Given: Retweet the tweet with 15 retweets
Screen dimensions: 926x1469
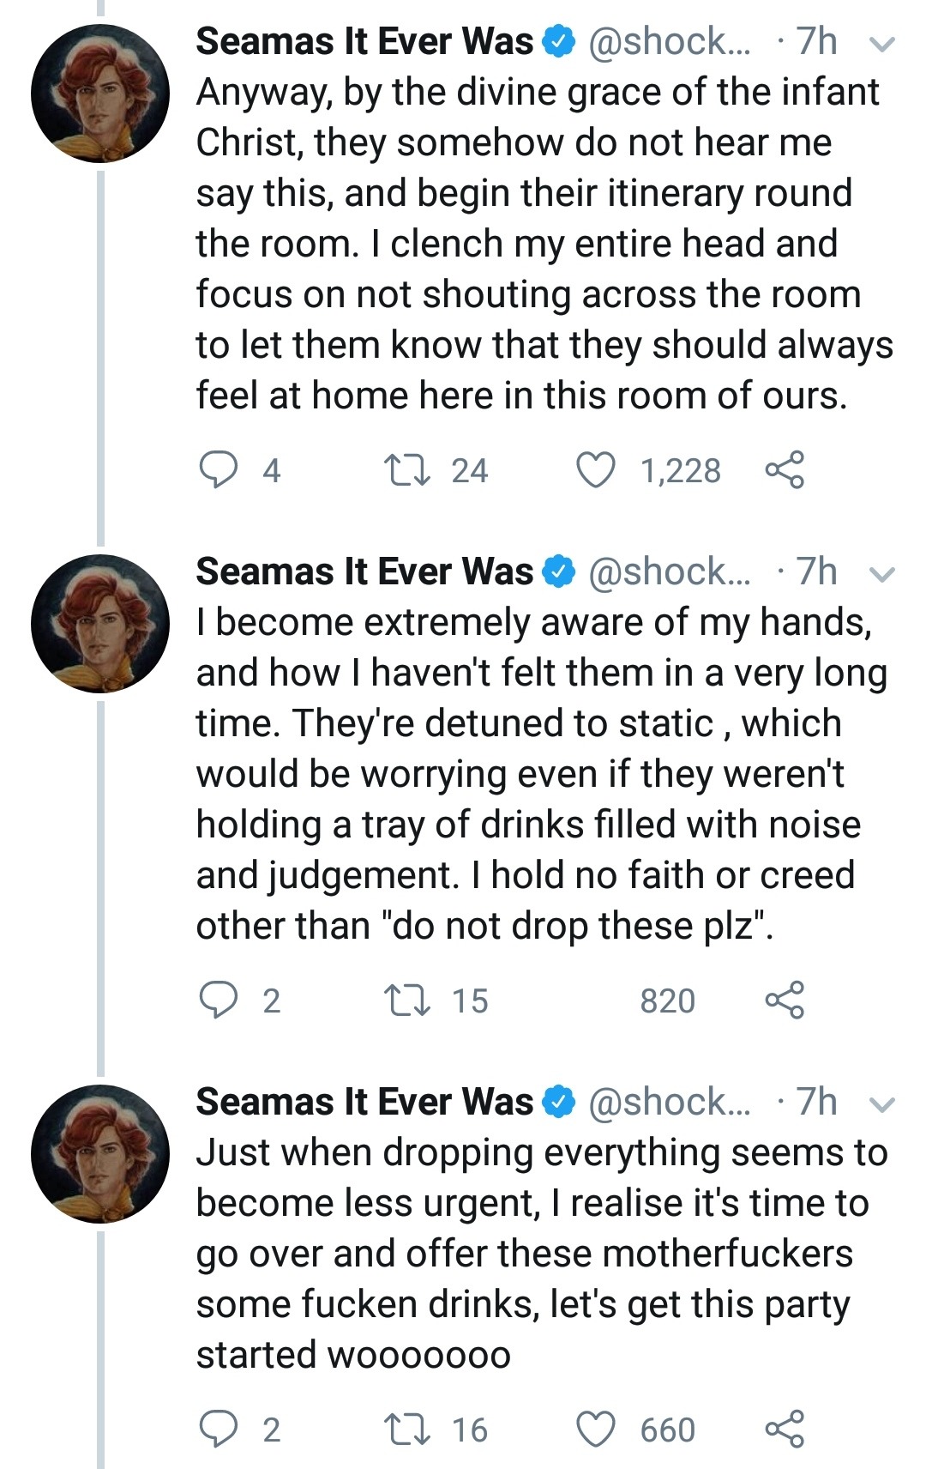Looking at the screenshot, I should tap(407, 1000).
